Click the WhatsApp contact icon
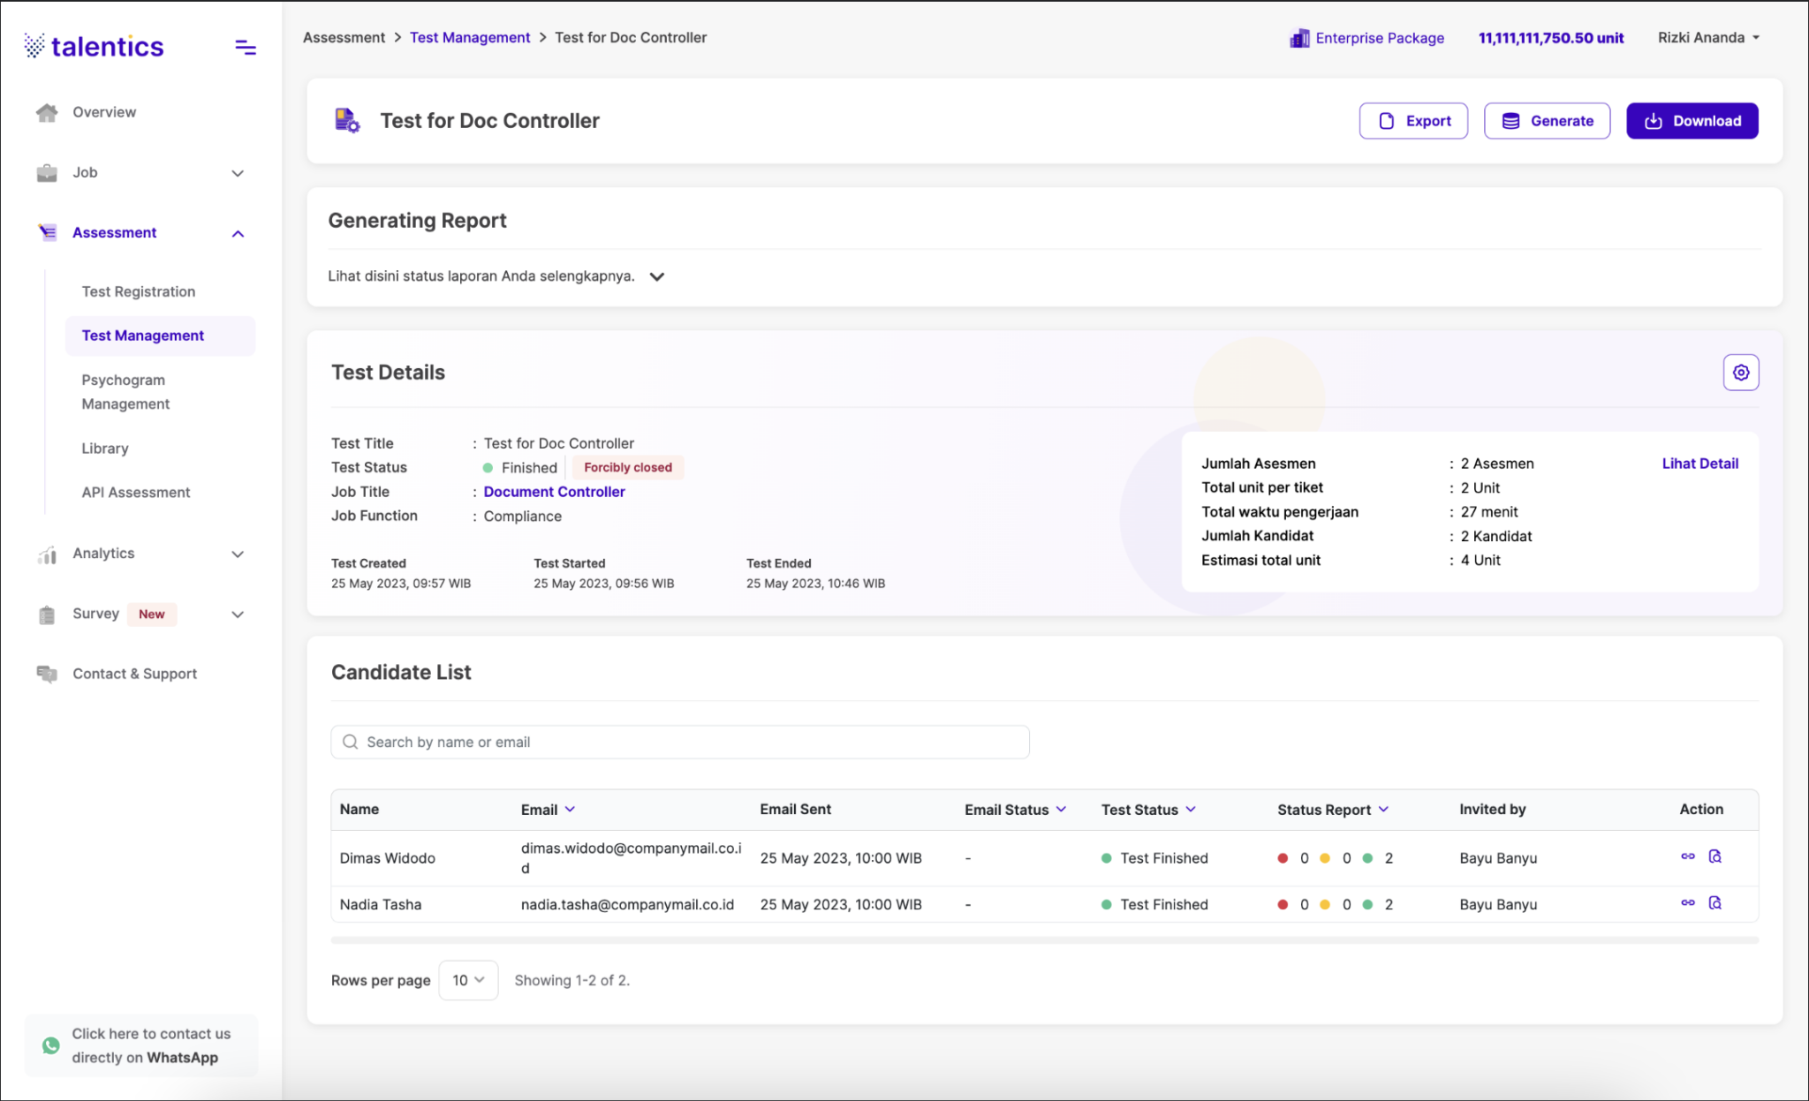Screen dimensions: 1809x1101 click(51, 1045)
